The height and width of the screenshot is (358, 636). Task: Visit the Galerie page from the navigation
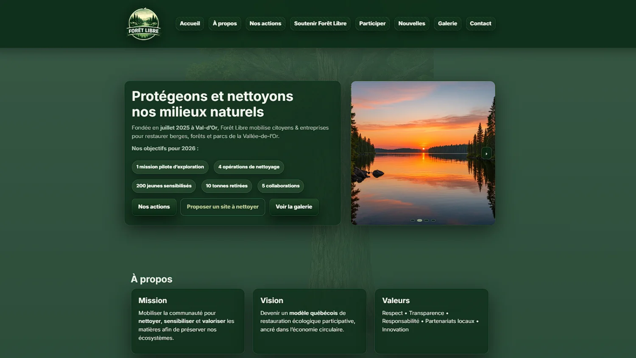(x=447, y=23)
